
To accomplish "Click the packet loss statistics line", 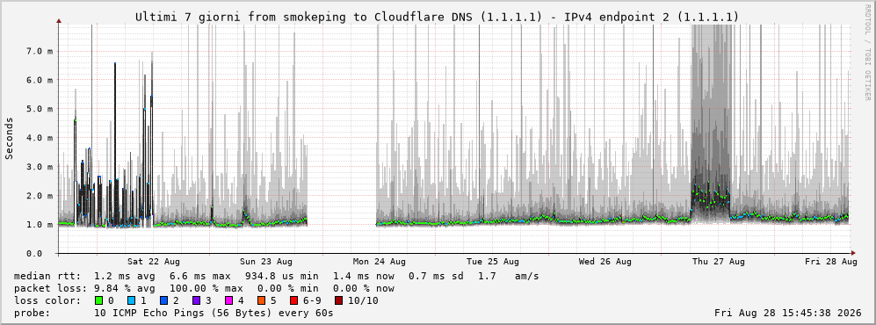I will 204,288.
